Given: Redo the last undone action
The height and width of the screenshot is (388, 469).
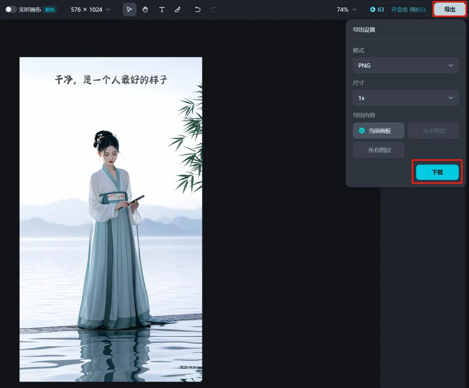Looking at the screenshot, I should point(213,10).
